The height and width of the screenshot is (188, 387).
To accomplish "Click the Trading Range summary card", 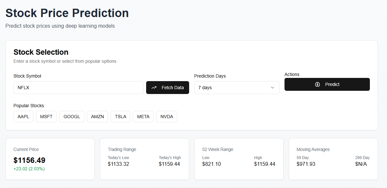I will pyautogui.click(x=144, y=159).
